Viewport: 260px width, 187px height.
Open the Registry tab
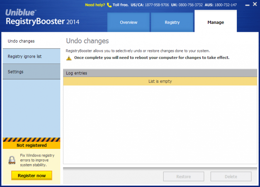(x=172, y=22)
